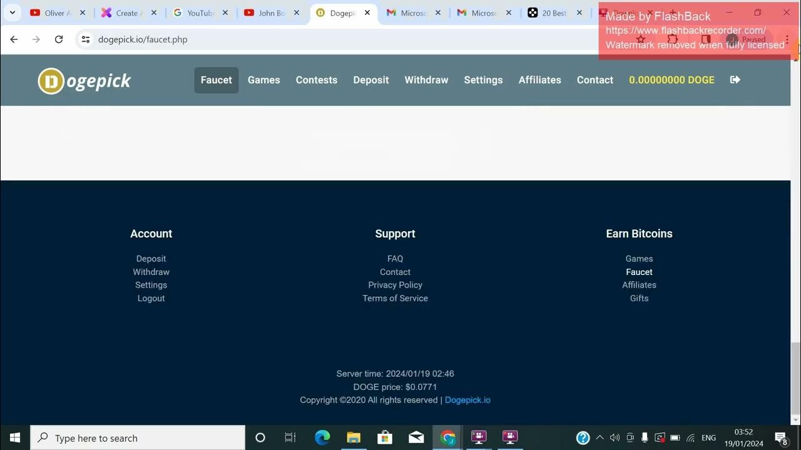801x450 pixels.
Task: Open Microsoft Store from the taskbar
Action: click(x=385, y=437)
